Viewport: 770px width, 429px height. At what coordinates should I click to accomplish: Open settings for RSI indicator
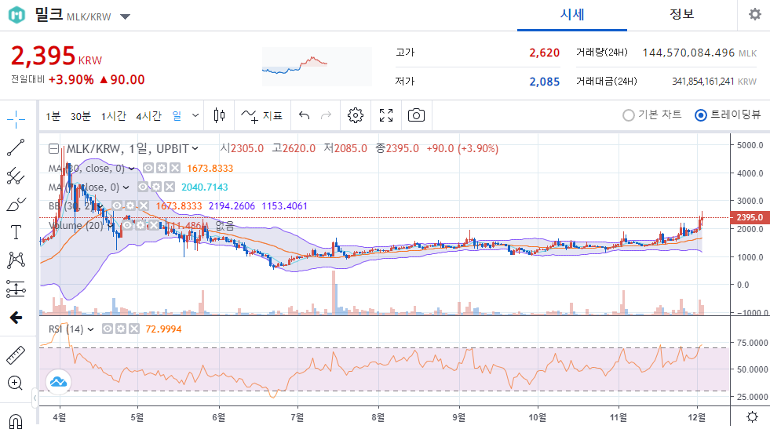click(x=121, y=329)
